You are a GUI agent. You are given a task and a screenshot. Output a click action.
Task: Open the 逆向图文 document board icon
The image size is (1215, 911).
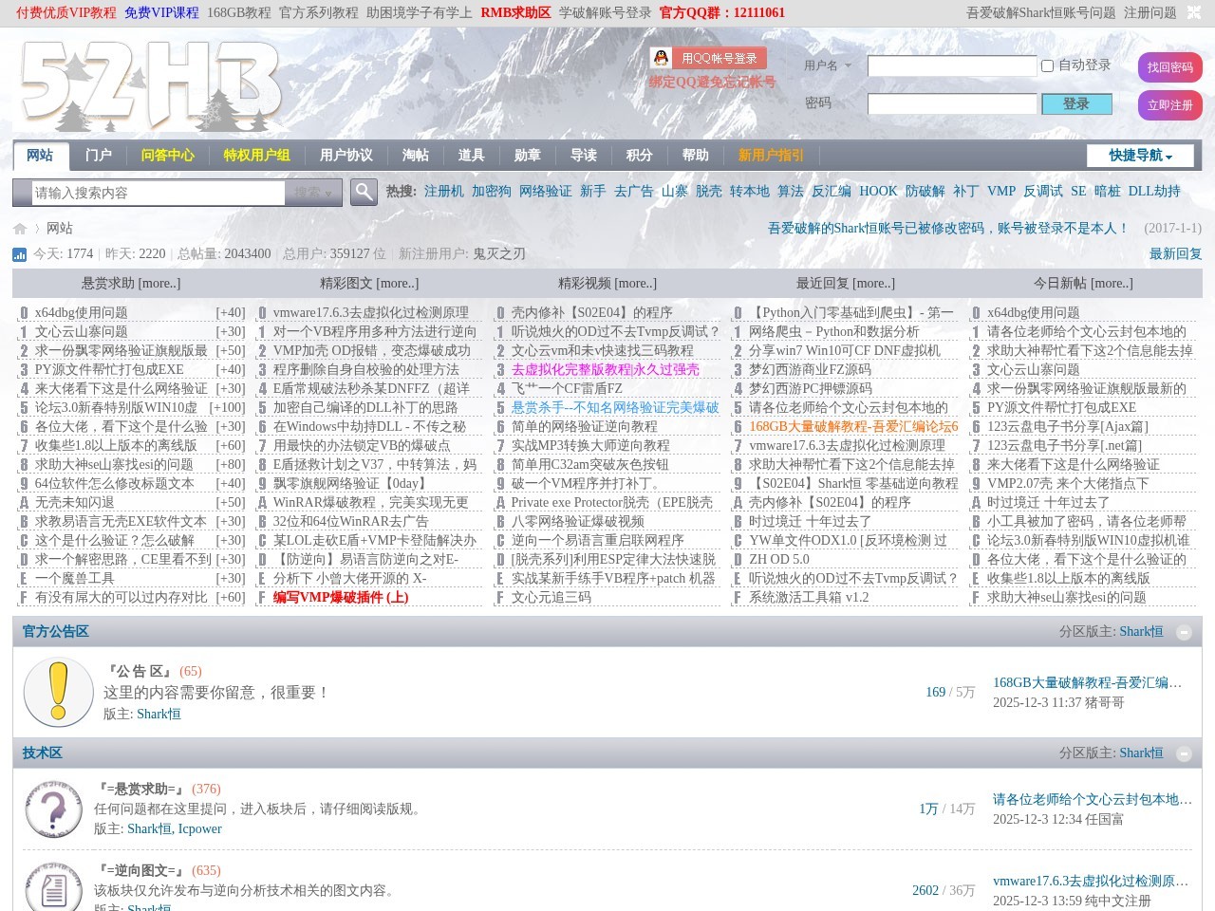(53, 889)
